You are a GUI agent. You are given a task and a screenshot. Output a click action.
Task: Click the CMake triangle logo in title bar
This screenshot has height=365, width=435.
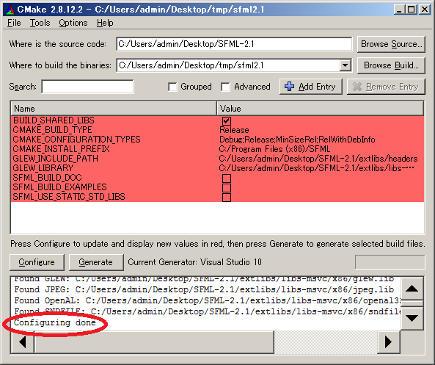pyautogui.click(x=10, y=10)
